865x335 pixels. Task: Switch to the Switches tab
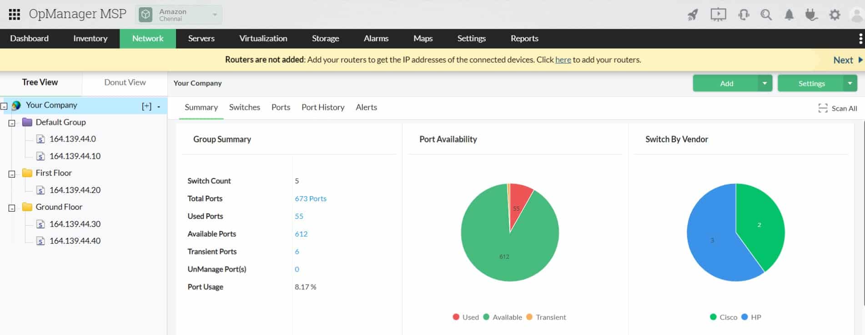pos(245,108)
